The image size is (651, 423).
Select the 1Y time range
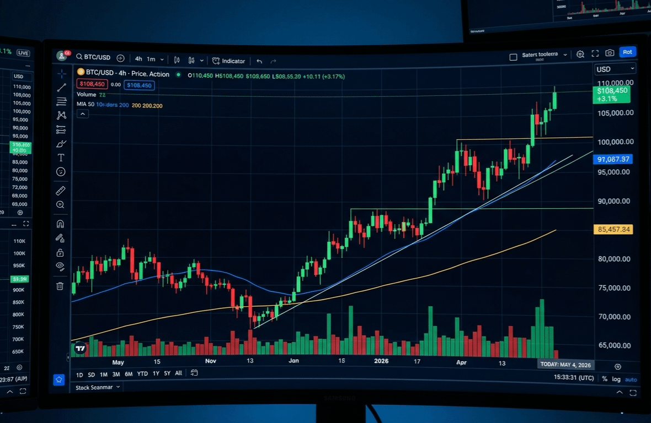click(156, 373)
